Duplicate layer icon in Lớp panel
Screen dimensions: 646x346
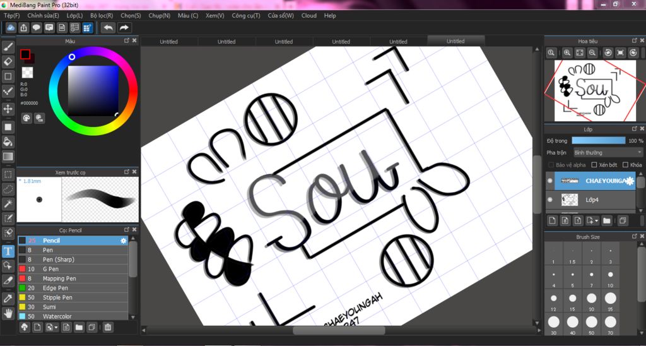[x=623, y=220]
